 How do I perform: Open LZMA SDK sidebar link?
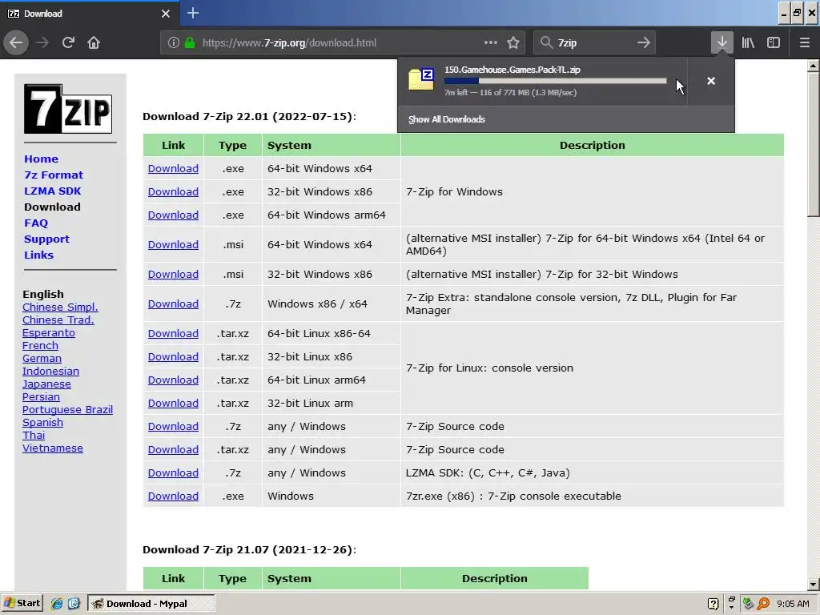click(52, 191)
